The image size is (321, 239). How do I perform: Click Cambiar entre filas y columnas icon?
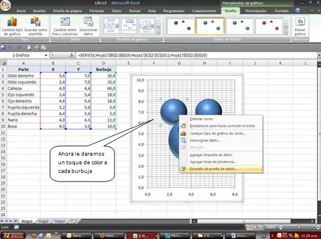click(65, 26)
